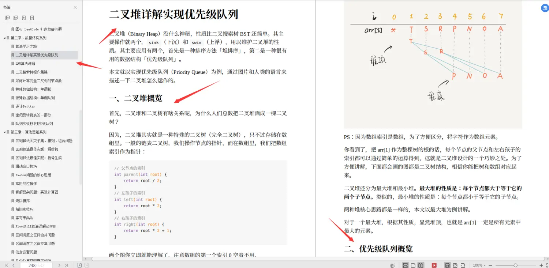Select the actual-size zoom icon
The width and height of the screenshot is (549, 268).
tap(447, 265)
